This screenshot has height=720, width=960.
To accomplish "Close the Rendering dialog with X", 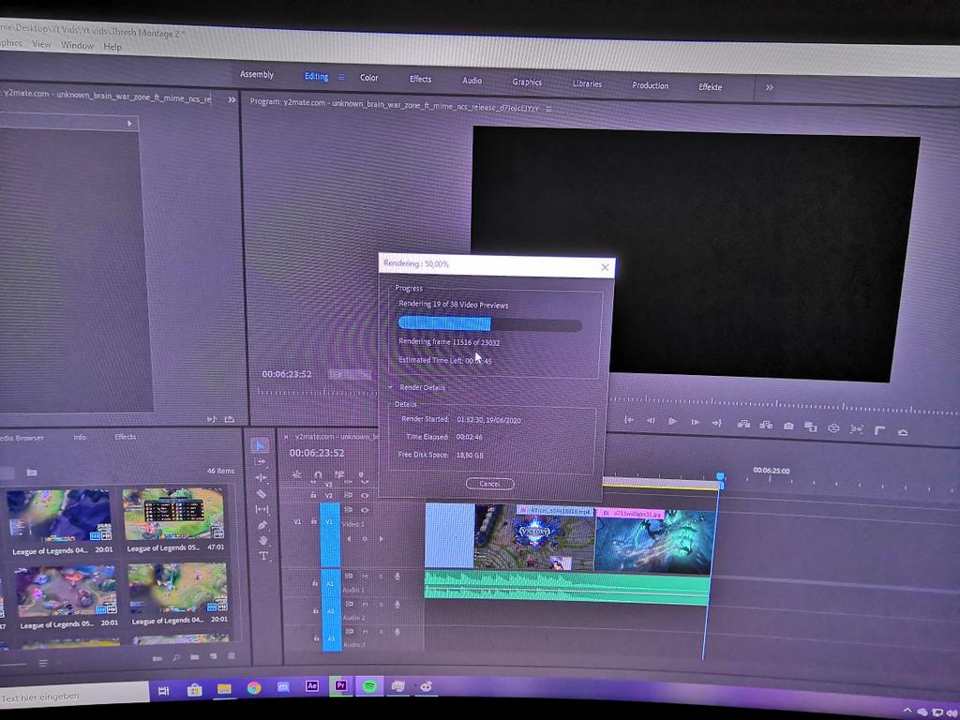I will tap(605, 267).
